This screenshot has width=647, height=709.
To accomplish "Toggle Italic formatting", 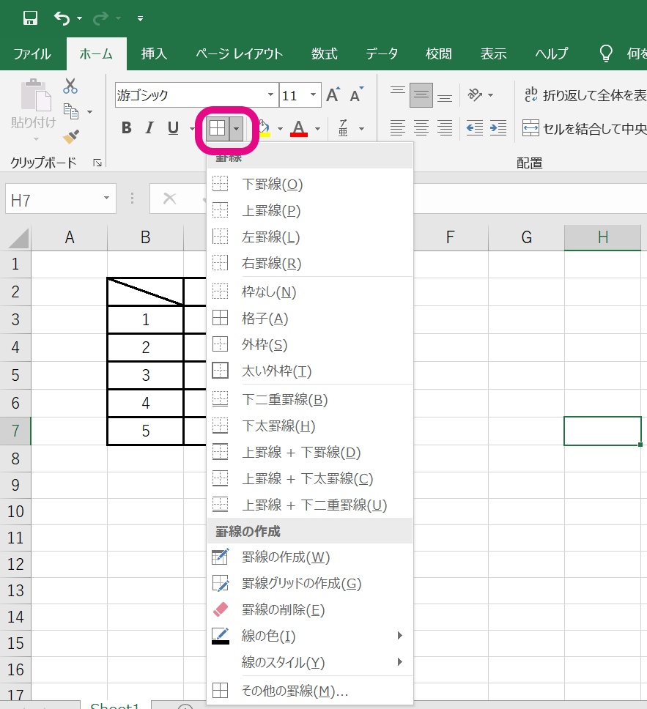I will point(149,129).
